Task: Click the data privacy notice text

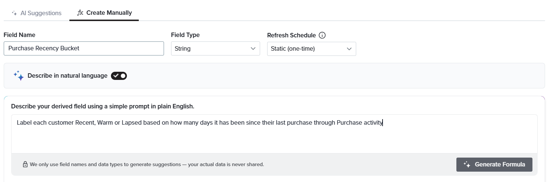Action: pos(147,164)
